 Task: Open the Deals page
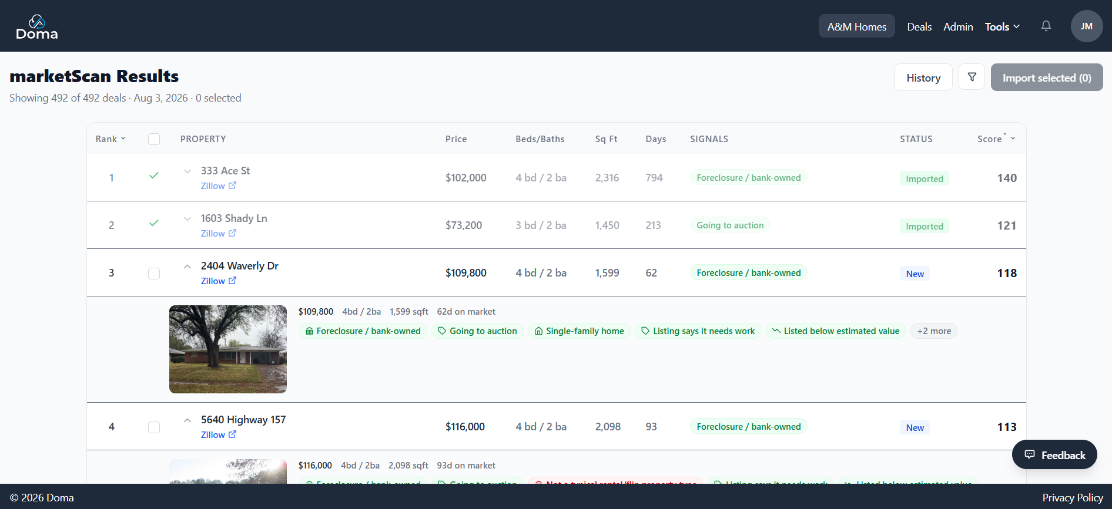tap(919, 26)
